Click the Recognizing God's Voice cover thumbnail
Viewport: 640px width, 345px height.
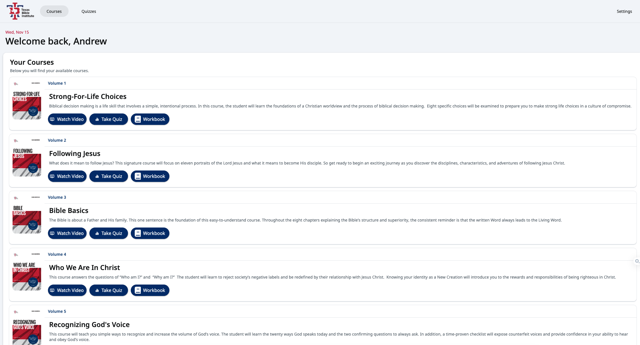point(27,327)
